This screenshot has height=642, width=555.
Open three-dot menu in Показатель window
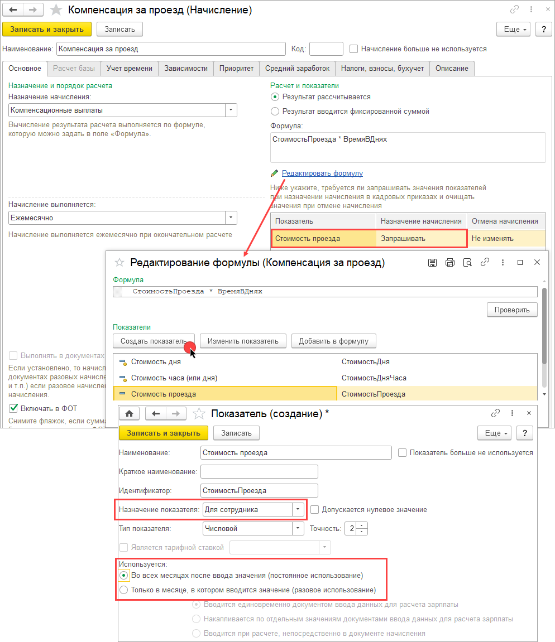tap(512, 413)
